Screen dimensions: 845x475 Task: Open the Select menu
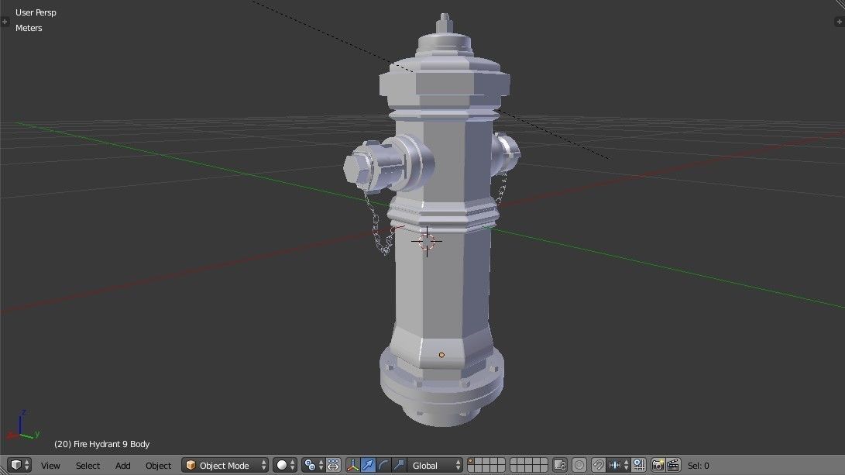[88, 465]
